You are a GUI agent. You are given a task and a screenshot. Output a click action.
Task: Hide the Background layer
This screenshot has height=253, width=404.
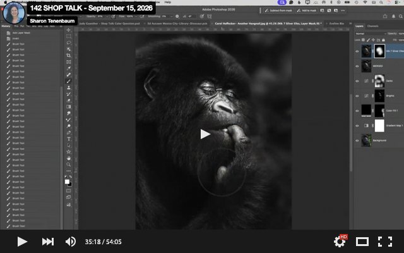pyautogui.click(x=357, y=140)
